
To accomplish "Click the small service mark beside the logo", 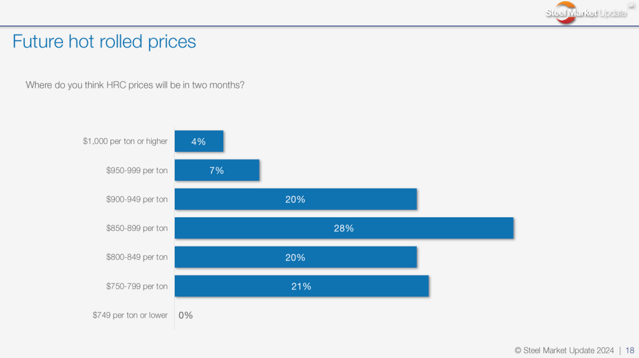I will 630,6.
